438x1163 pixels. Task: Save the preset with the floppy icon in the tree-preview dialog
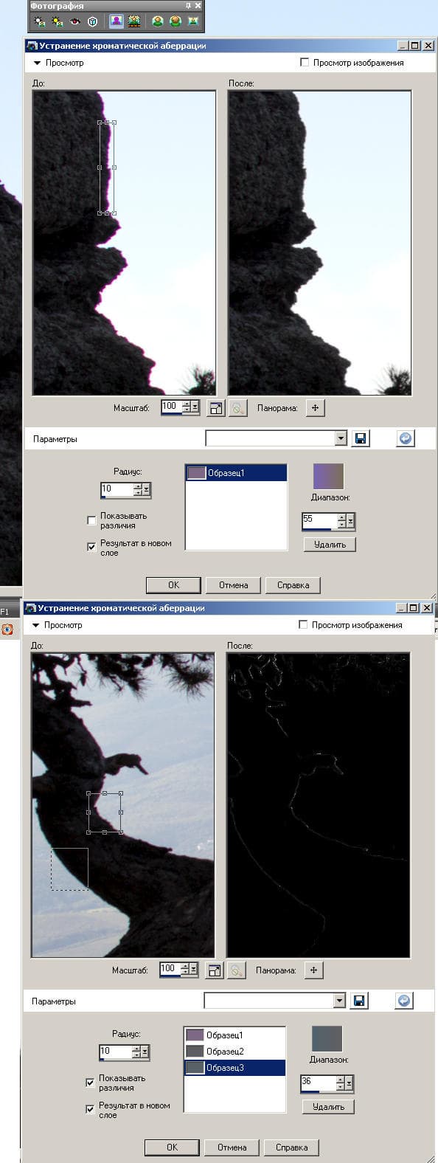click(x=359, y=1001)
